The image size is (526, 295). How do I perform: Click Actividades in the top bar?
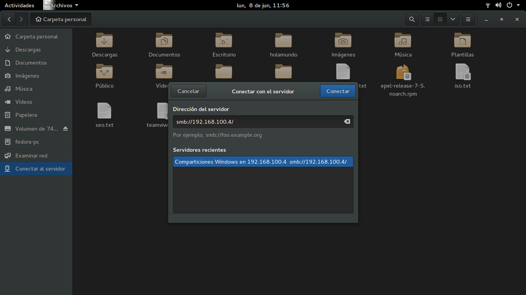19,5
